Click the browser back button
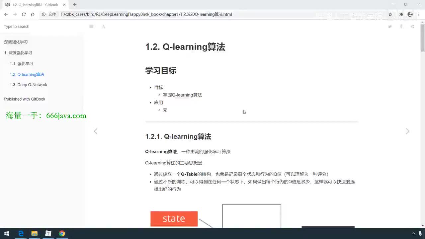425x239 pixels. pyautogui.click(x=6, y=14)
